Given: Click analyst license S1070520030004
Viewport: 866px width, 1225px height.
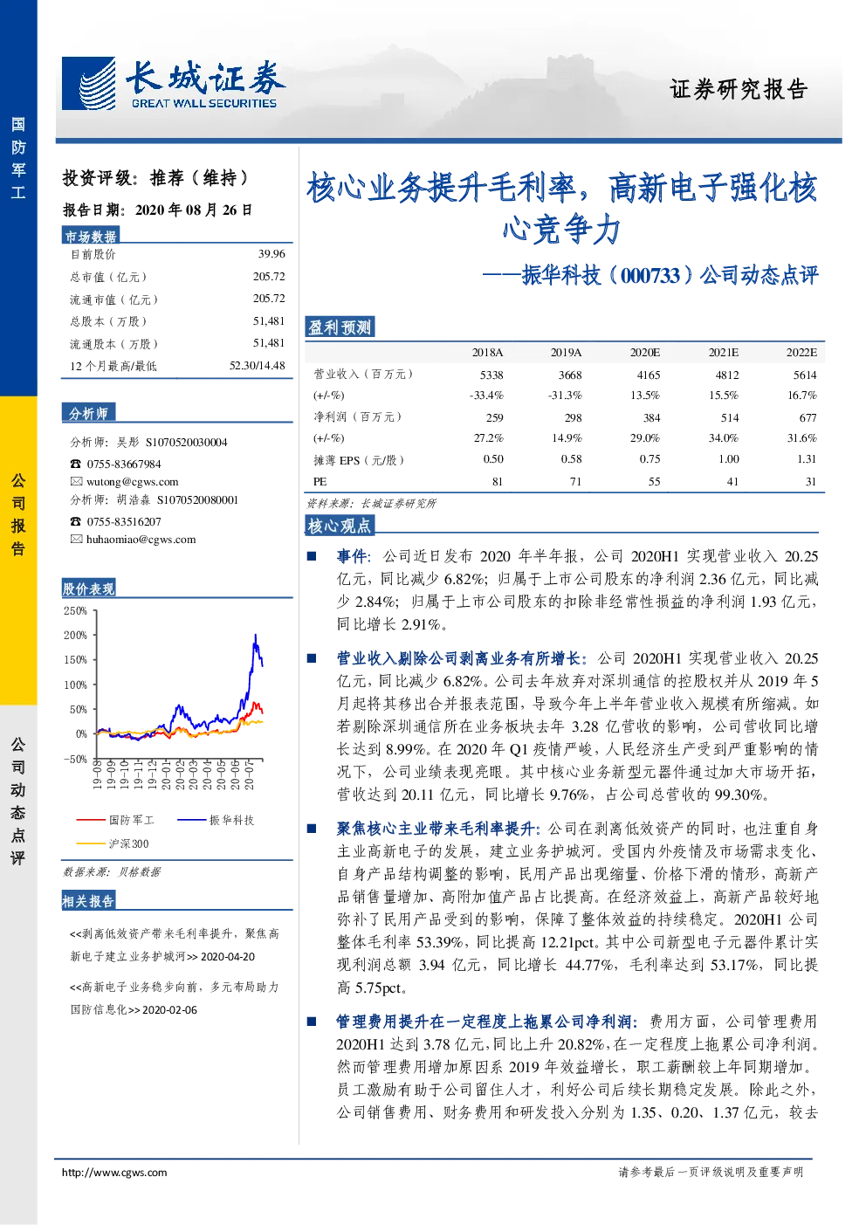Looking at the screenshot, I should 186,443.
